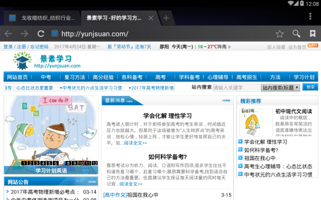The height and width of the screenshot is (200, 321).
Task: Click the orange RSS feed icon
Action: pos(313,45)
